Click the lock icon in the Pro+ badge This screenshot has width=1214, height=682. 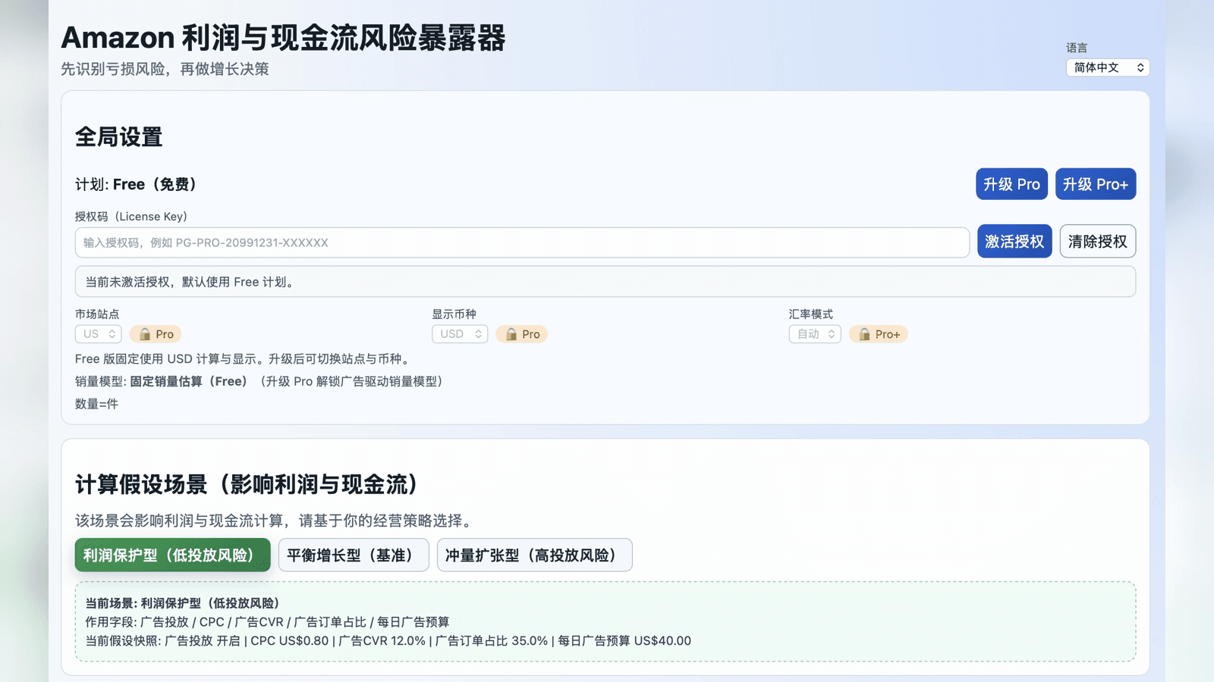coord(865,333)
